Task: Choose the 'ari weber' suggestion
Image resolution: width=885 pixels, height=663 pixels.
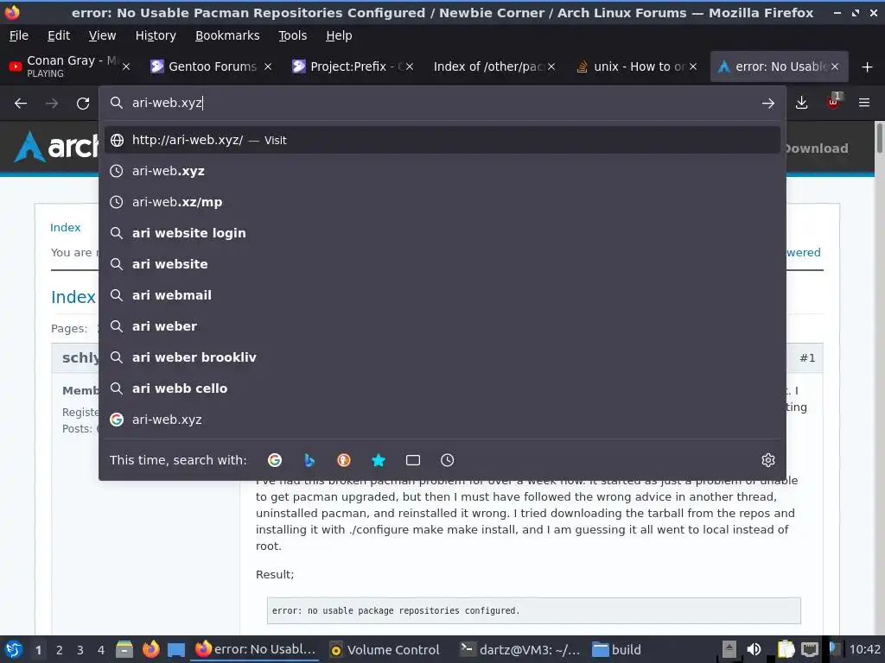Action: pyautogui.click(x=442, y=325)
